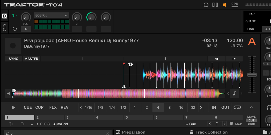This screenshot has width=271, height=135.
Task: Select loop size 1/8
Action: pos(100,108)
